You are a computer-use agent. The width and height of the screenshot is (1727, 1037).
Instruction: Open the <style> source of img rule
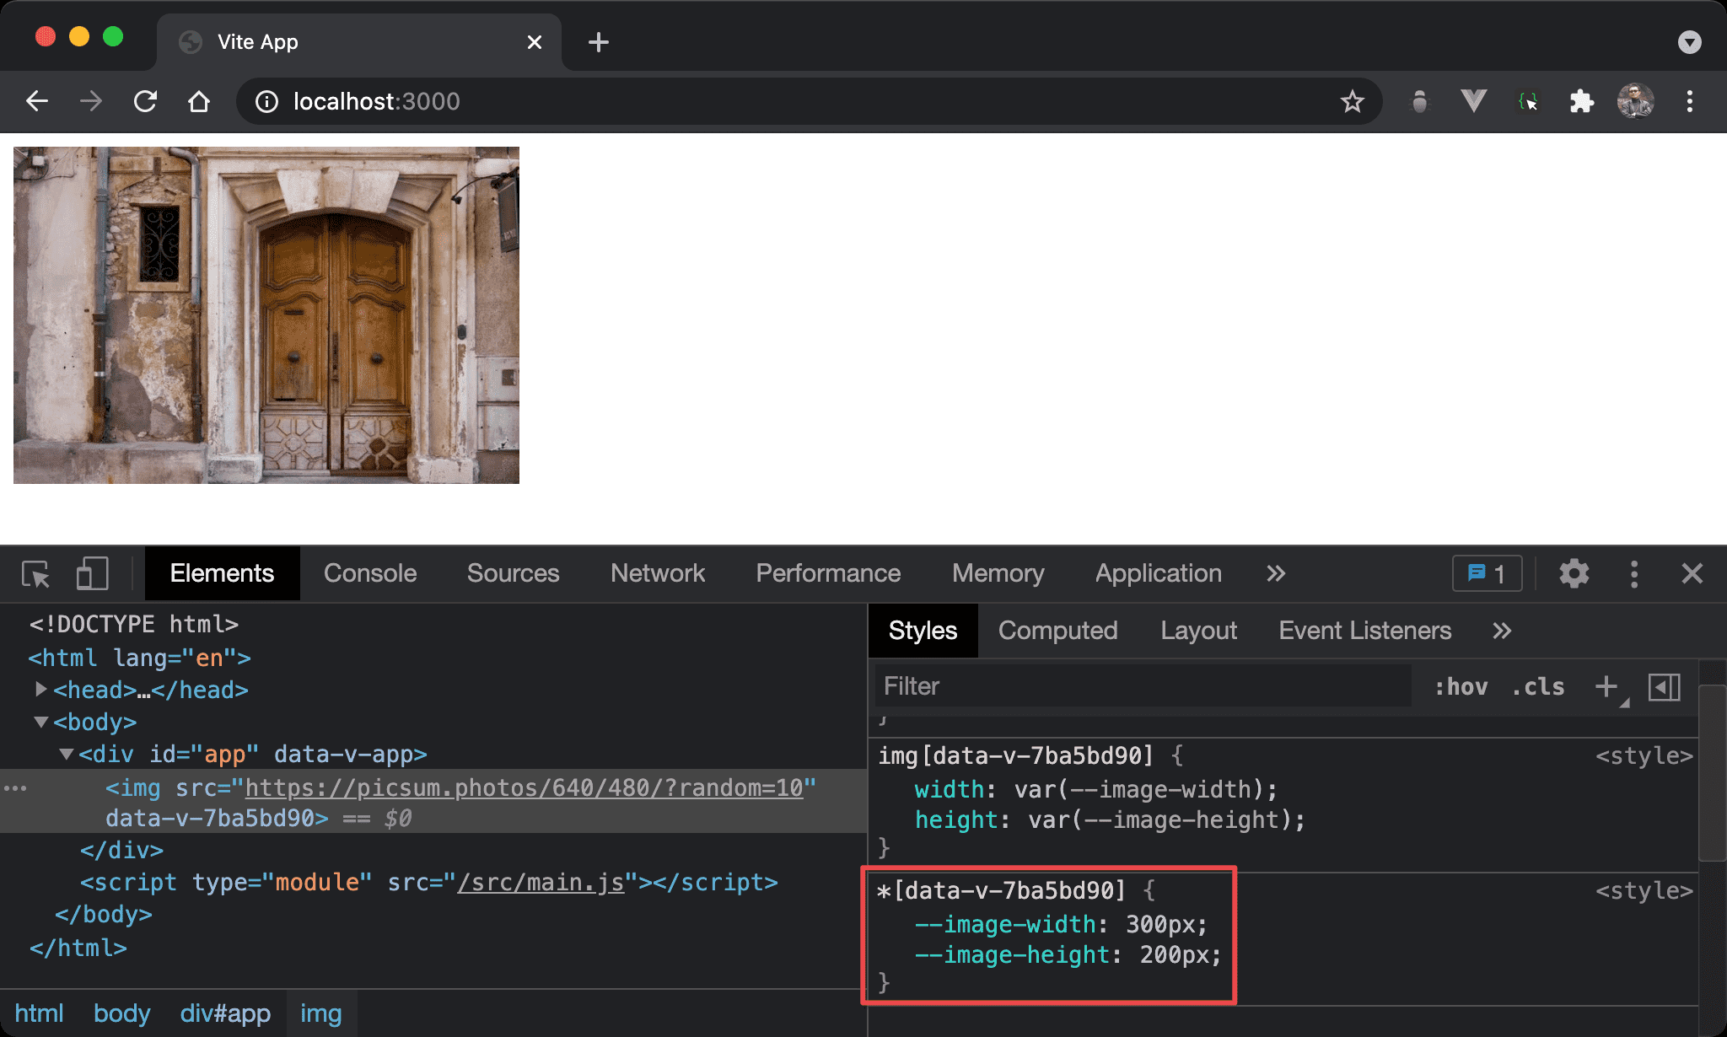coord(1644,756)
